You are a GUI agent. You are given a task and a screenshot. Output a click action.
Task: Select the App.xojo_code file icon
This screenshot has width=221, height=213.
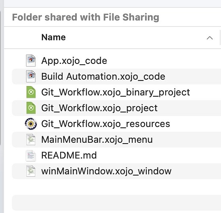tap(31, 60)
